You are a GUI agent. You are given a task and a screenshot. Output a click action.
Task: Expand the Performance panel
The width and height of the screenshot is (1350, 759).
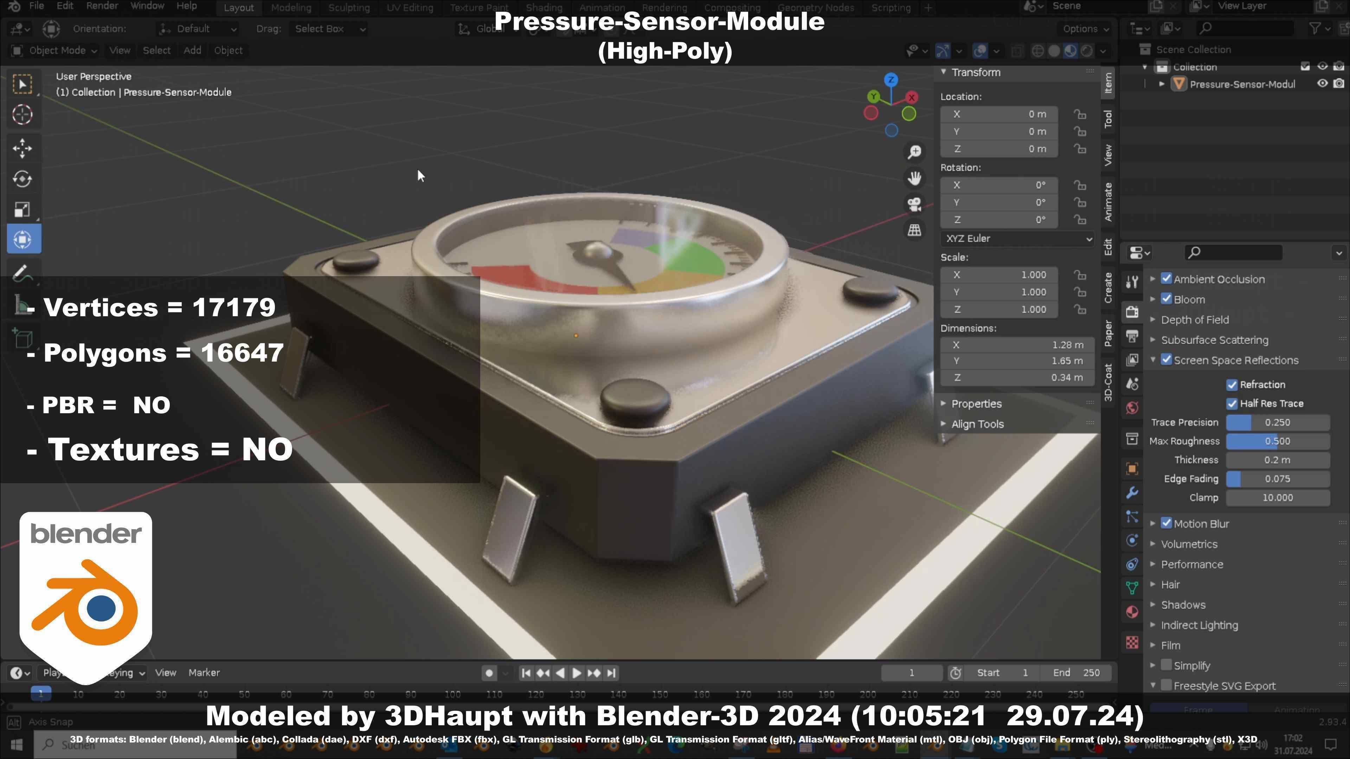[1192, 565]
